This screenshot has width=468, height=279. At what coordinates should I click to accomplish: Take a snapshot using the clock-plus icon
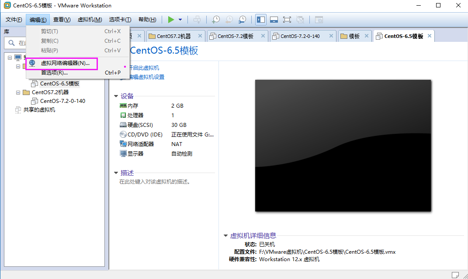[216, 20]
